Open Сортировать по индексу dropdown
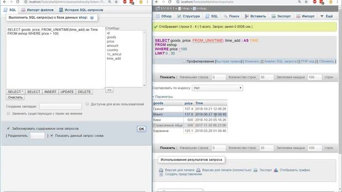Screen dimensions: 342x192 217,88
